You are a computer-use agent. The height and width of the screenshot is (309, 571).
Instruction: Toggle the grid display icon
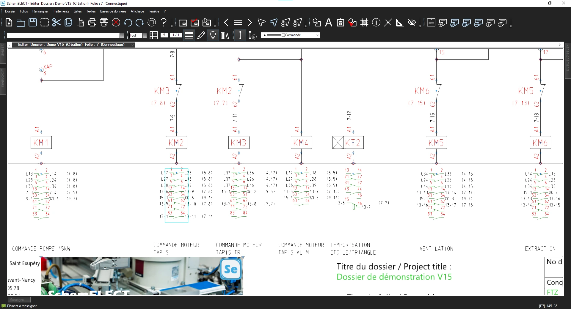tap(153, 35)
